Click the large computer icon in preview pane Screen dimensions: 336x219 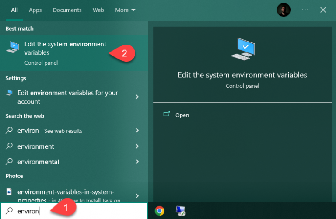pyautogui.click(x=243, y=49)
